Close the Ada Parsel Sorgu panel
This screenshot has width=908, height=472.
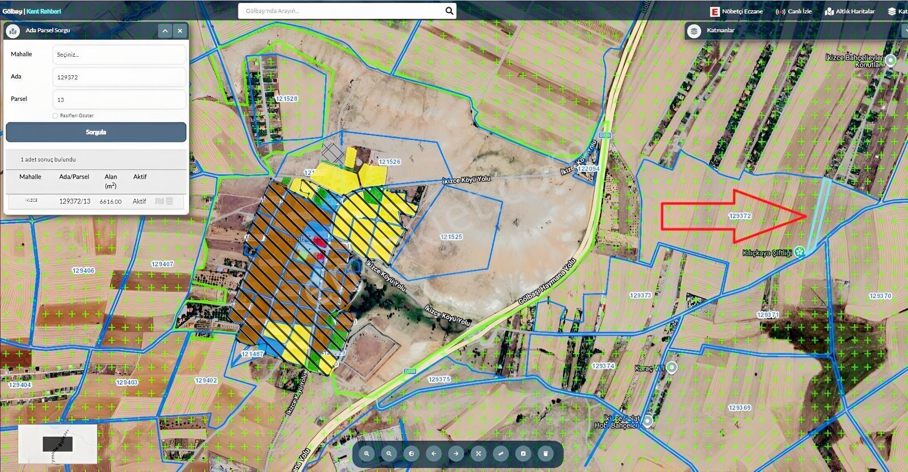pos(180,31)
